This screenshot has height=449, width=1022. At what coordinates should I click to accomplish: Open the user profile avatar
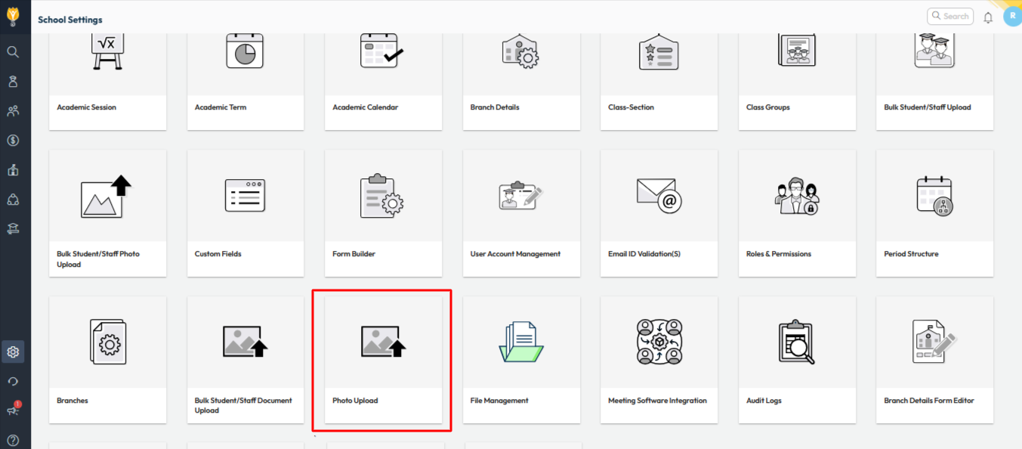click(1011, 16)
